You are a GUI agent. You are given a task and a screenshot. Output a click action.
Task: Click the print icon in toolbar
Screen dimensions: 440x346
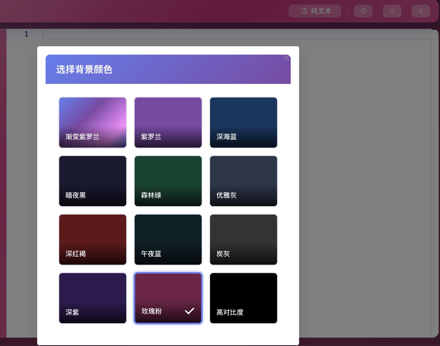pos(363,11)
